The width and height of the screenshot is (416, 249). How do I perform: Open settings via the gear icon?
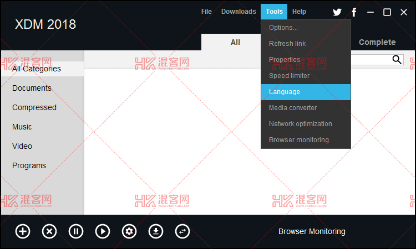129,231
